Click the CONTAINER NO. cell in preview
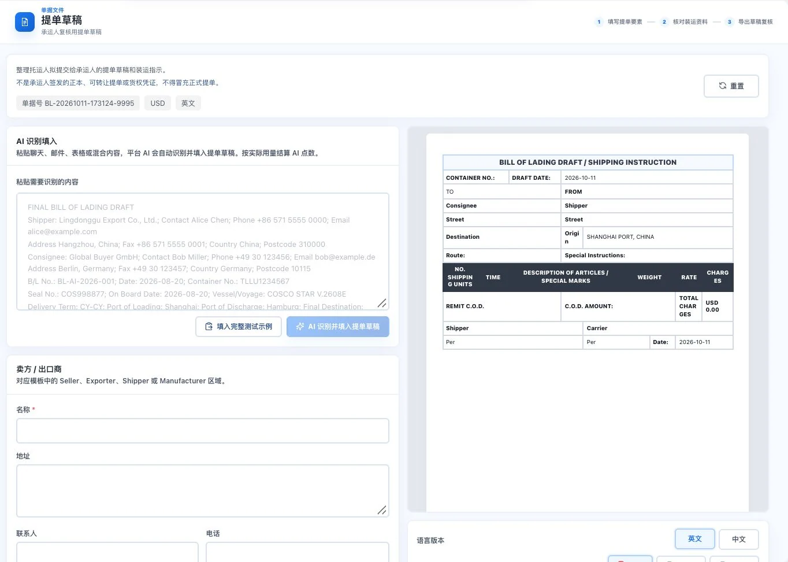Screen dimensions: 788x562 pos(476,178)
